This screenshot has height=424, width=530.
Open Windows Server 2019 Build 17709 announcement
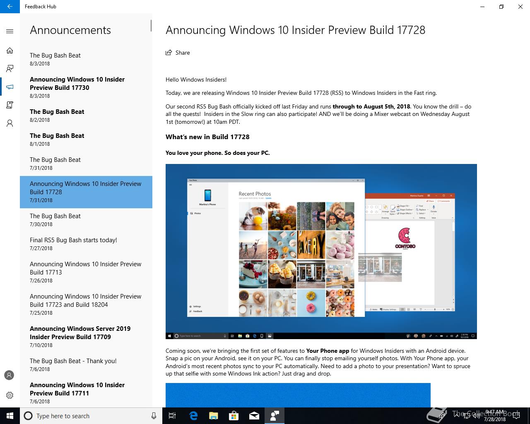click(86, 337)
